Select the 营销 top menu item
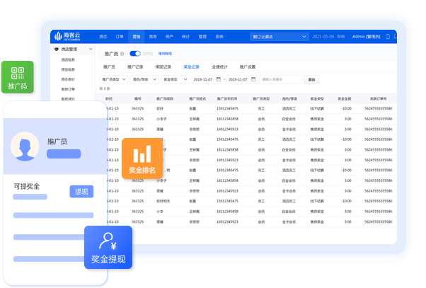 [x=136, y=36]
